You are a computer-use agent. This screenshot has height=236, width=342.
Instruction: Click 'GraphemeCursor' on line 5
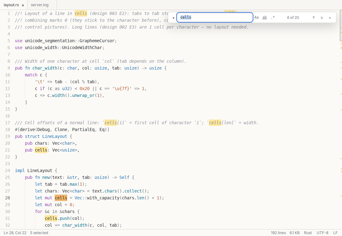(97, 41)
